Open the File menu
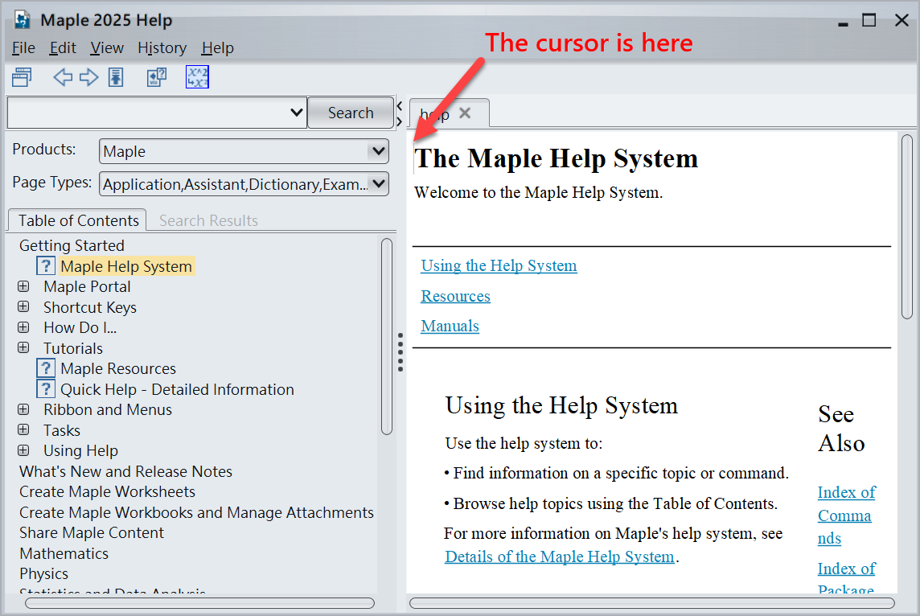 point(23,48)
